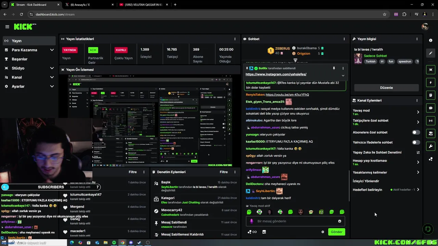Click the pencil edit icon in right rail
The image size is (438, 246).
point(430,53)
